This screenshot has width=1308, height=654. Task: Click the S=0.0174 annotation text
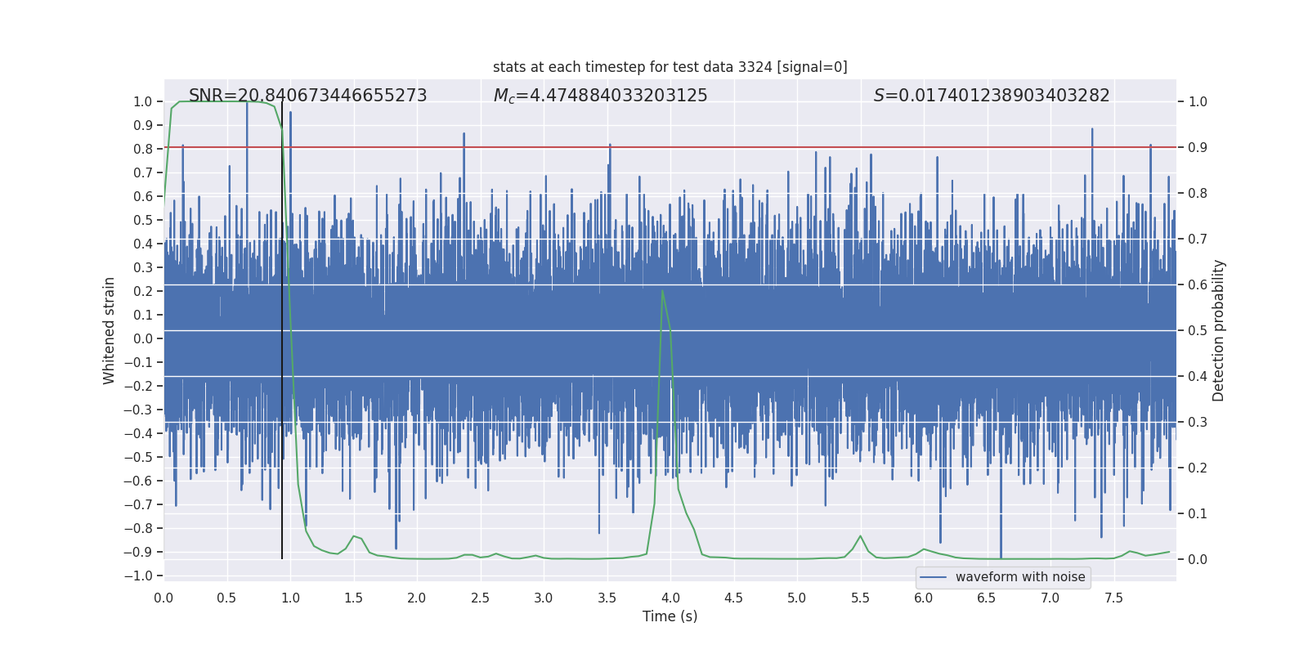tap(992, 96)
